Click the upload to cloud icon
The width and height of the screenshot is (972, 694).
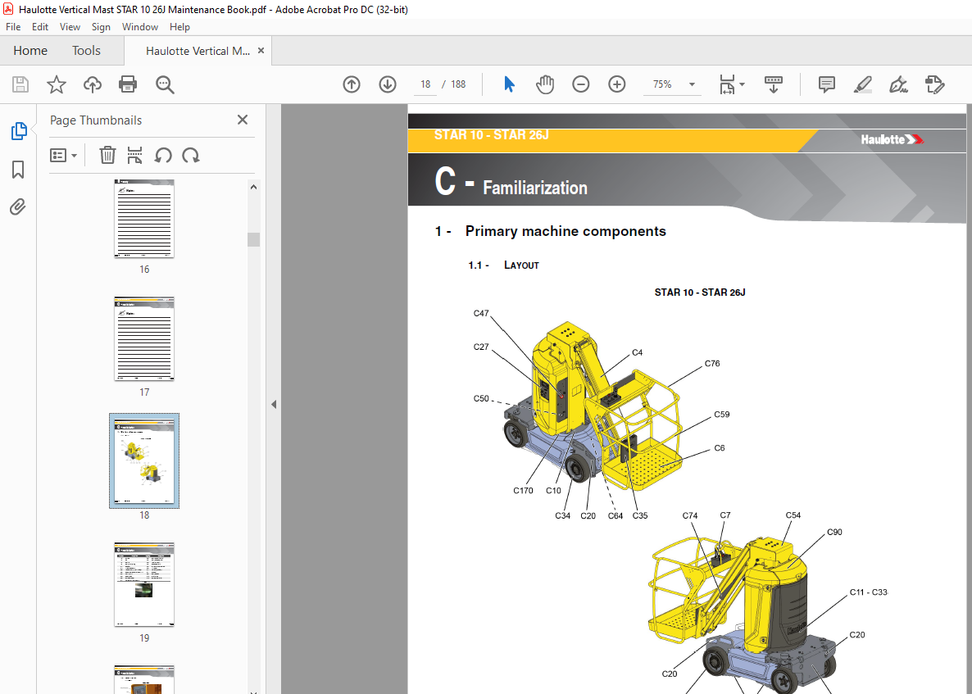click(93, 84)
